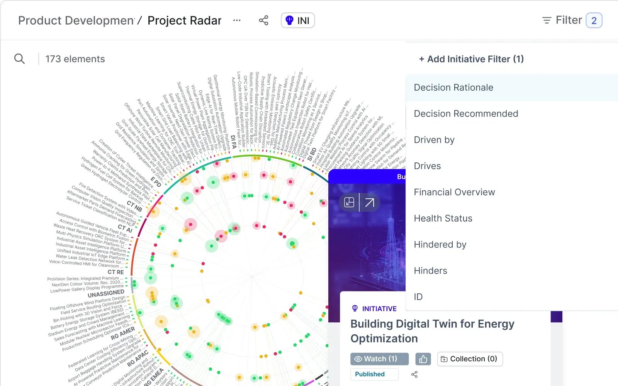This screenshot has height=386, width=618.
Task: Click the INI lightbulb badge
Action: click(x=298, y=20)
